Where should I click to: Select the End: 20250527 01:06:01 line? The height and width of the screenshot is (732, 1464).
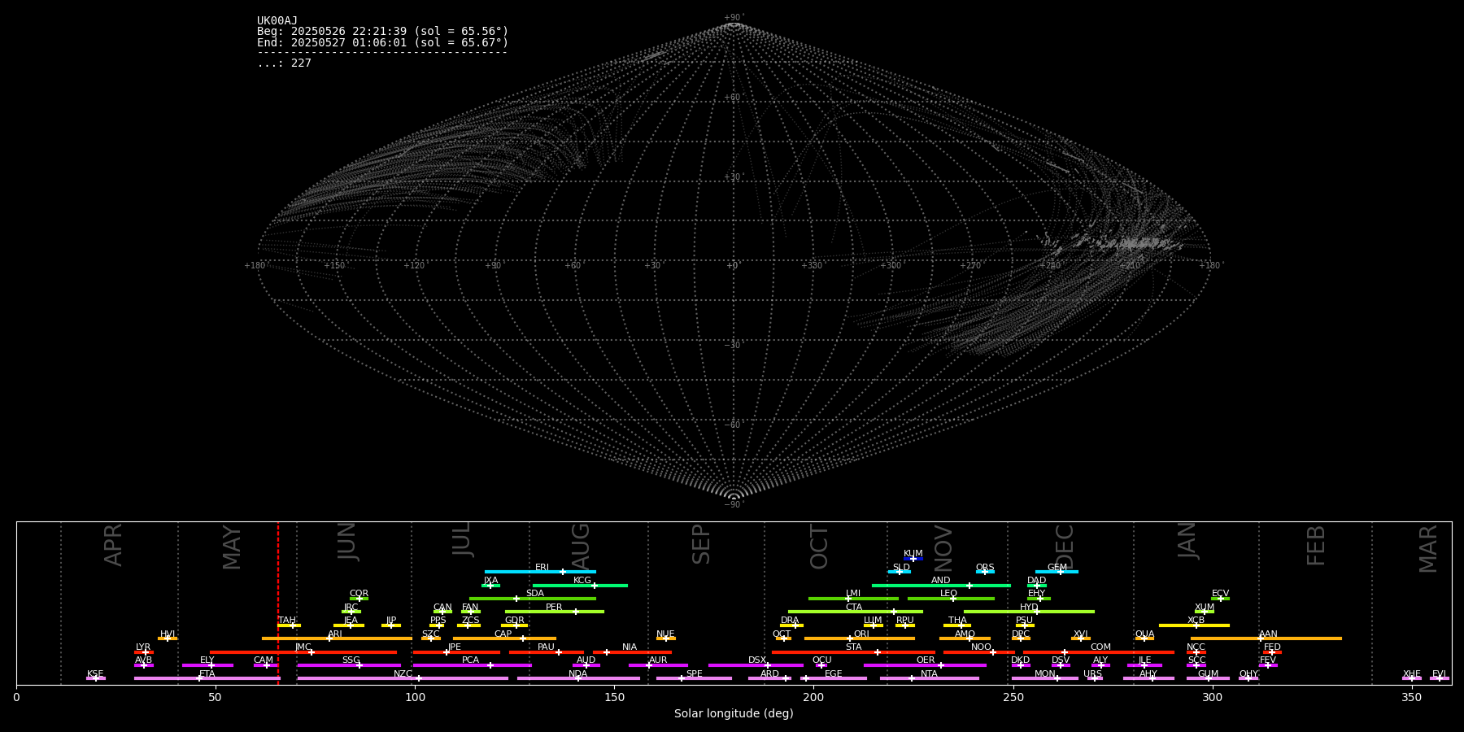pyautogui.click(x=382, y=42)
